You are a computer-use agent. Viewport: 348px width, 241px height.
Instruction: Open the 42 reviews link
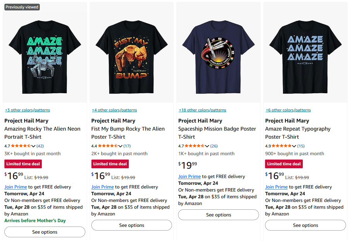40,146
